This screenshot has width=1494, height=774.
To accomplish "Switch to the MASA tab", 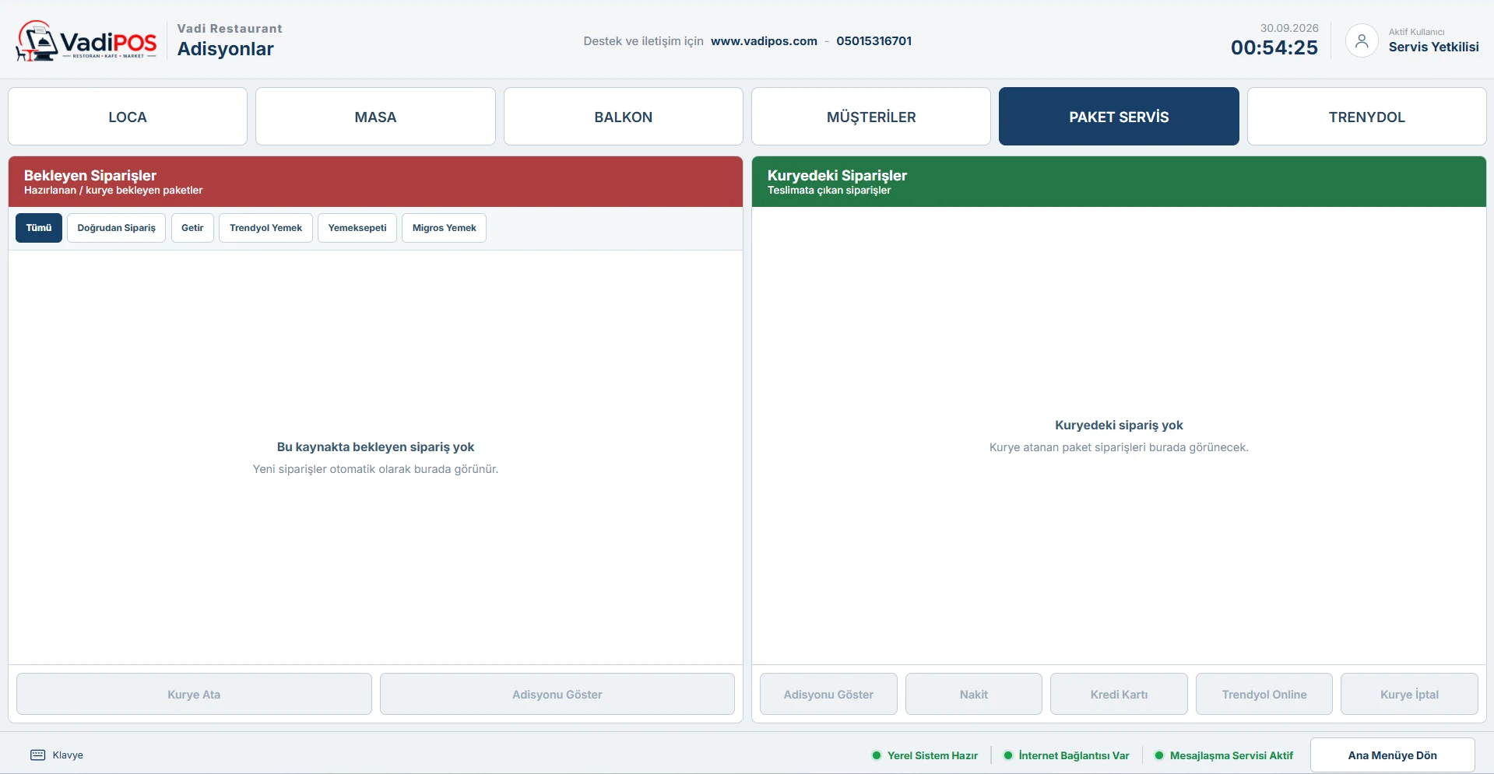I will 375,117.
